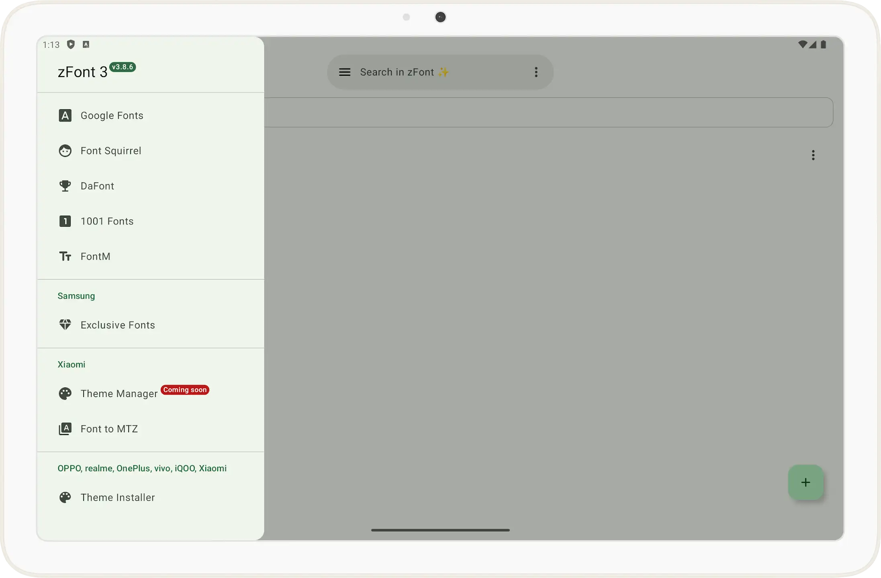Tap the Theme Installer palette icon
Screen dimensions: 881x578
pyautogui.click(x=65, y=498)
